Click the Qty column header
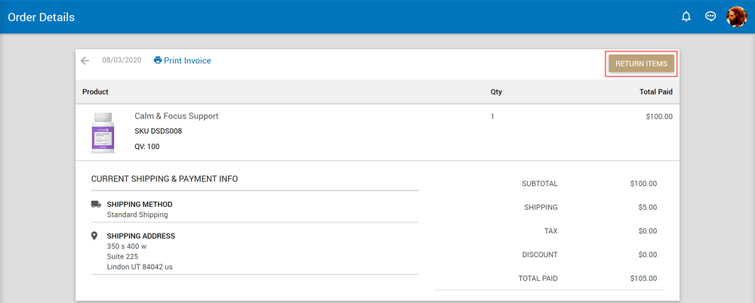Image resolution: width=755 pixels, height=303 pixels. click(496, 92)
